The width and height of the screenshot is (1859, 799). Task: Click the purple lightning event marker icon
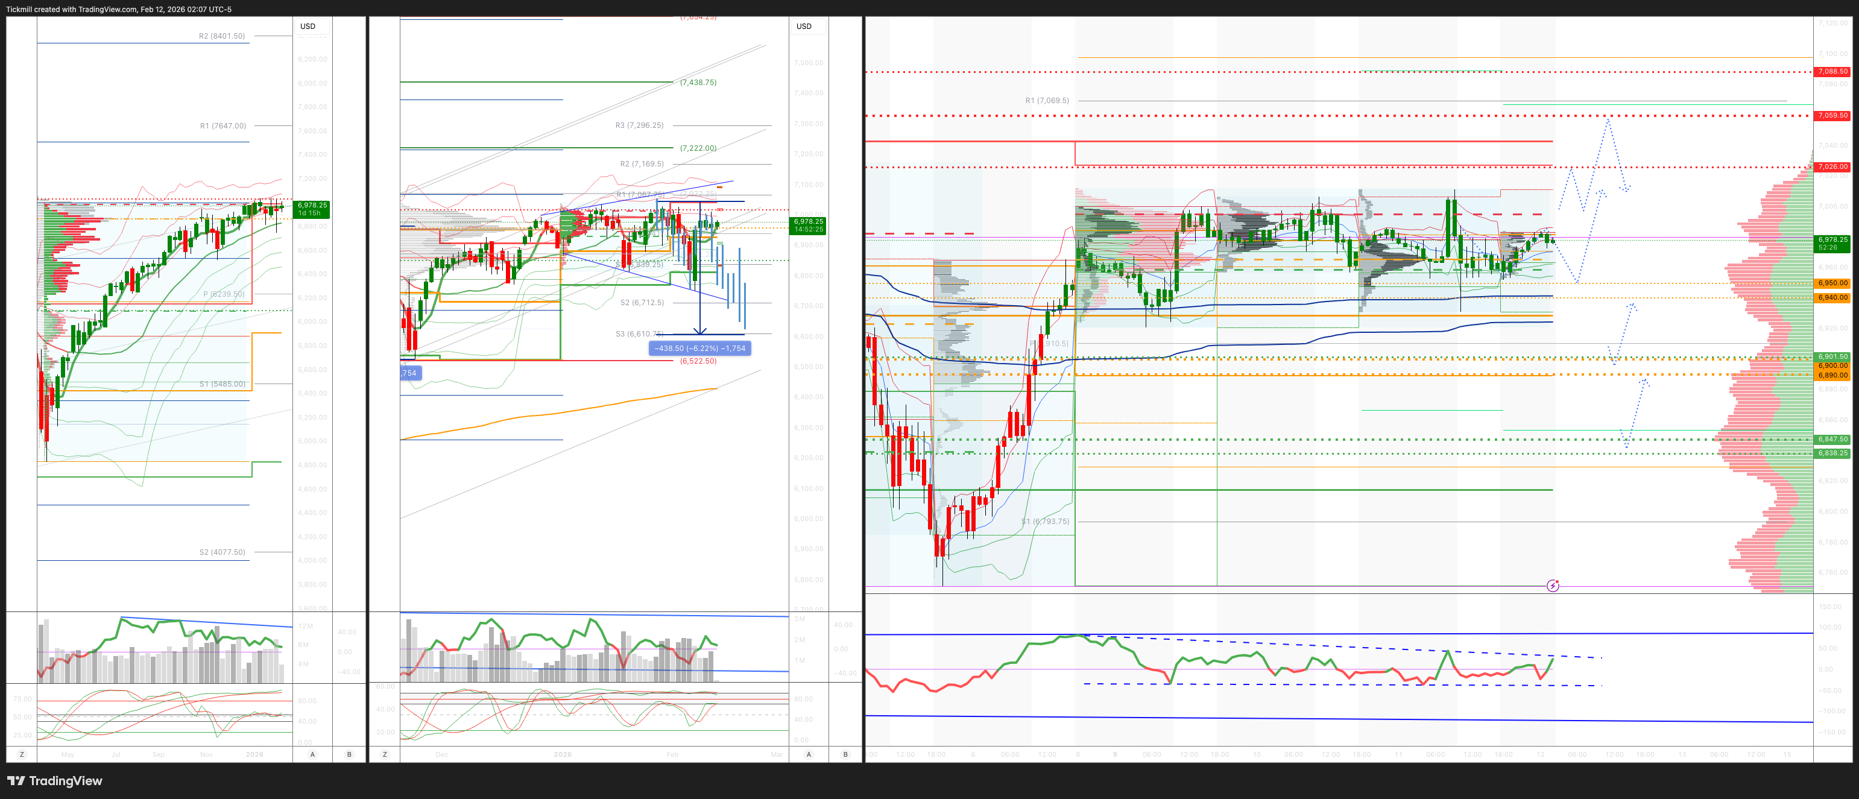[x=1552, y=586]
